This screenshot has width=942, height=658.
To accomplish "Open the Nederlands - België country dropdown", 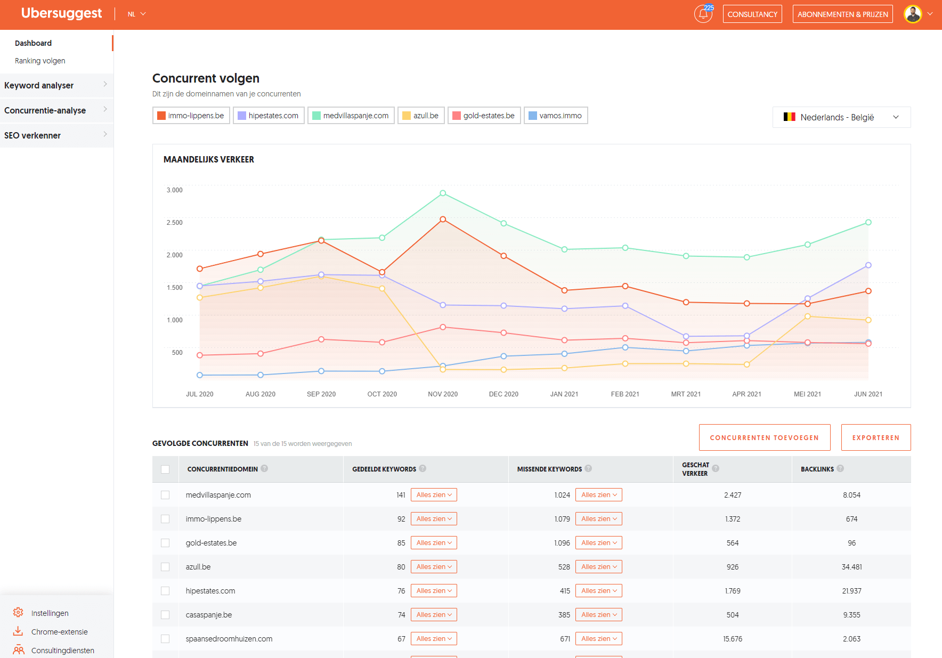I will click(841, 117).
